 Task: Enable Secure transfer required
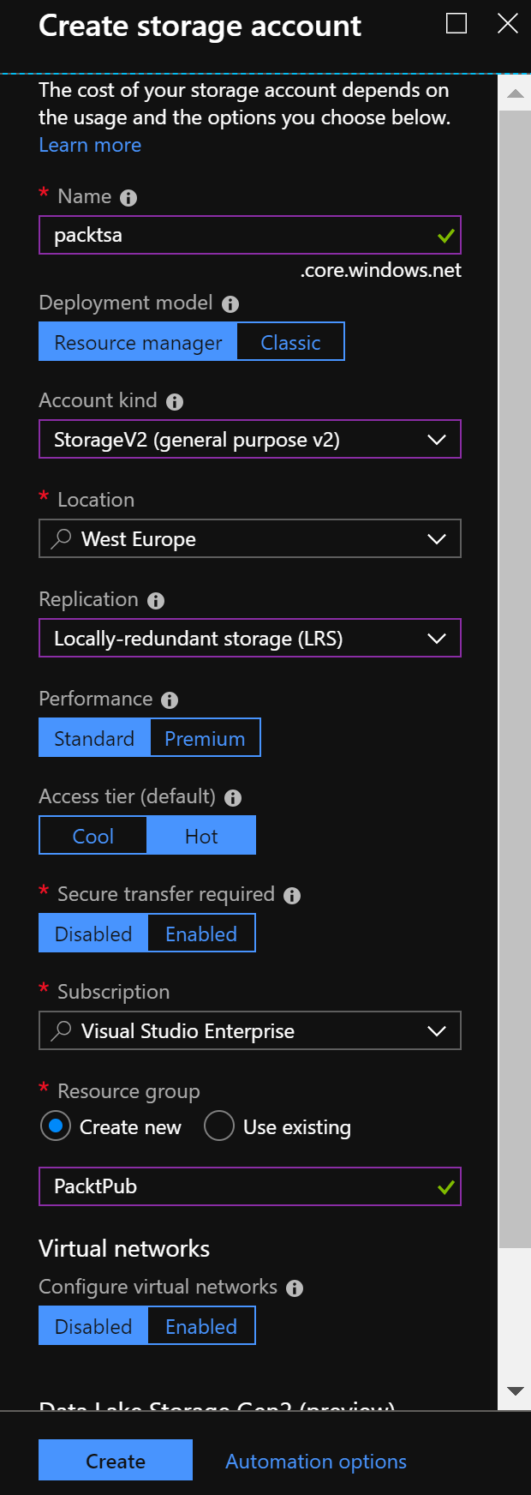click(x=201, y=934)
